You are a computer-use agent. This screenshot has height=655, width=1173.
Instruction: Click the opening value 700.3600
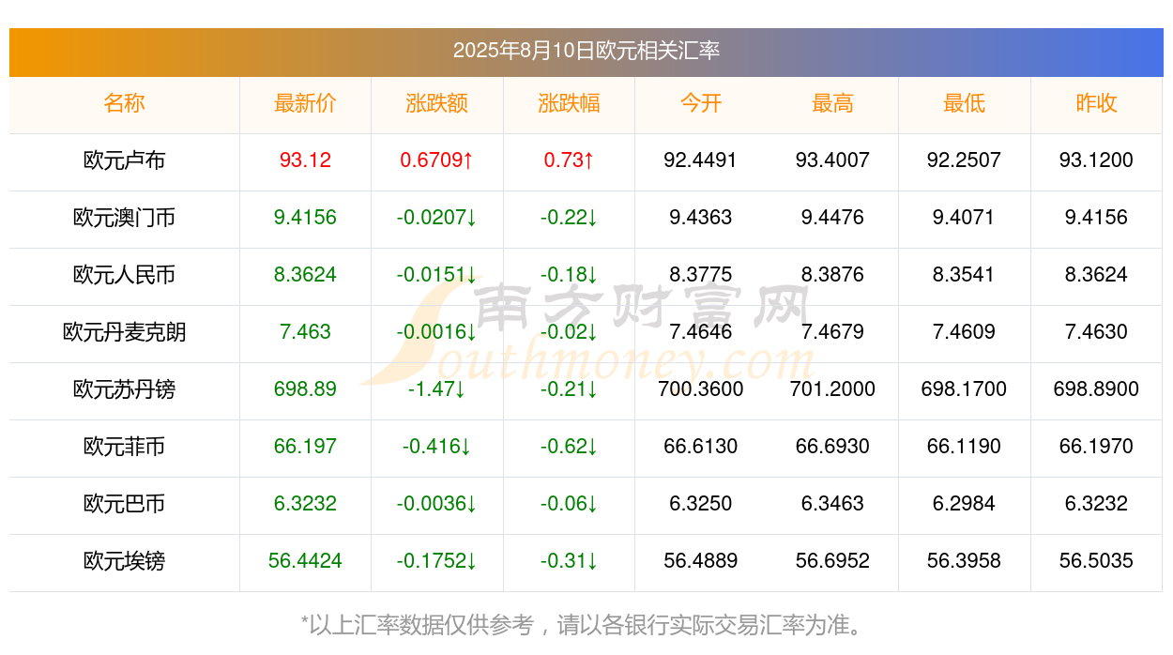click(x=701, y=389)
